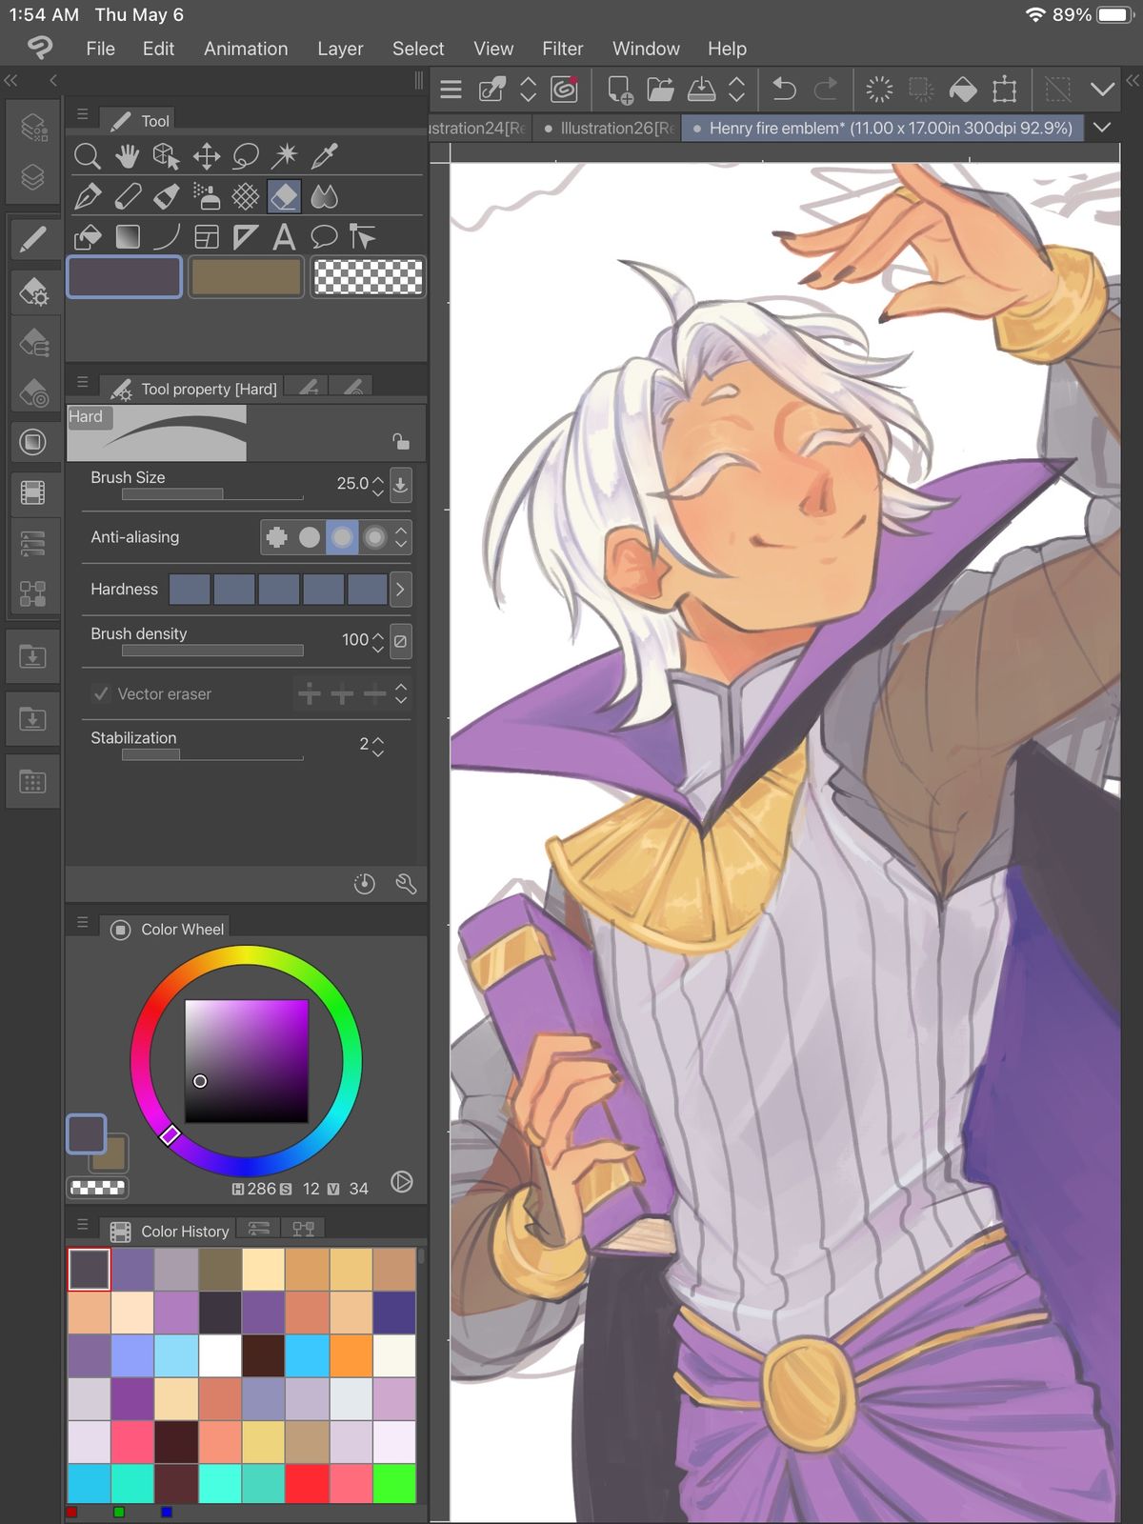This screenshot has height=1524, width=1143.
Task: Select the active Eraser tool
Action: [285, 196]
